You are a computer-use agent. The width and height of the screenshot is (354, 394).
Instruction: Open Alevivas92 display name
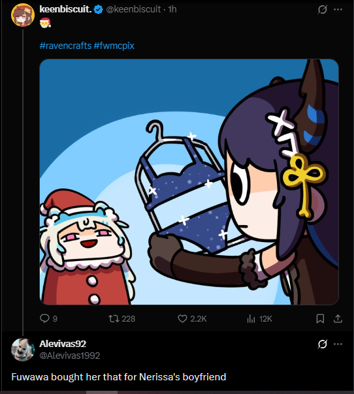coord(63,344)
